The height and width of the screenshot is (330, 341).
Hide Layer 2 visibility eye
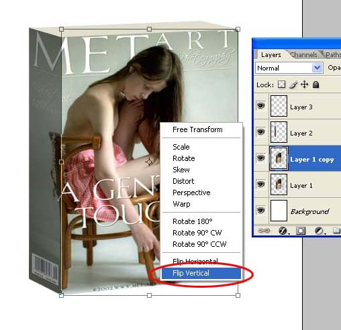tap(261, 132)
